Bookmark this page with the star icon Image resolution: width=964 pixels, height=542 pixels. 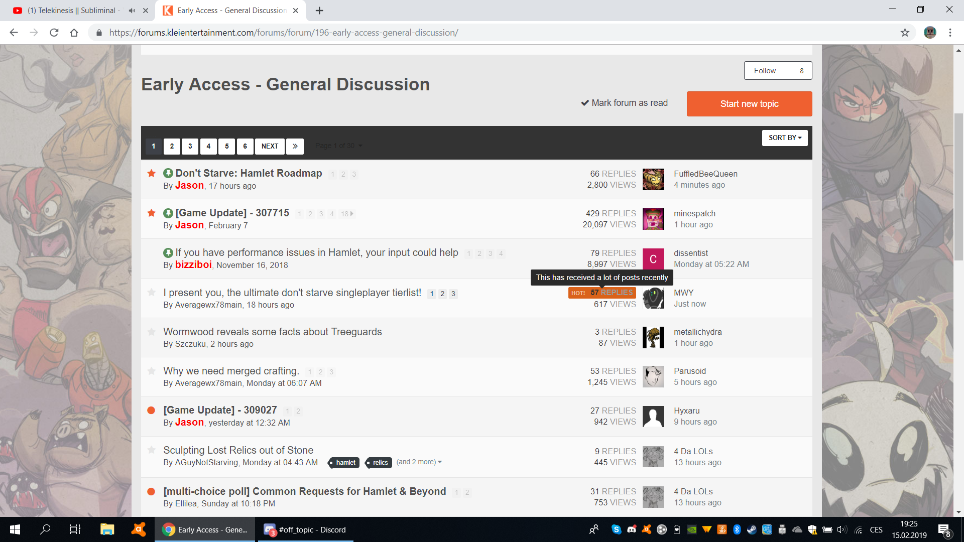(905, 33)
